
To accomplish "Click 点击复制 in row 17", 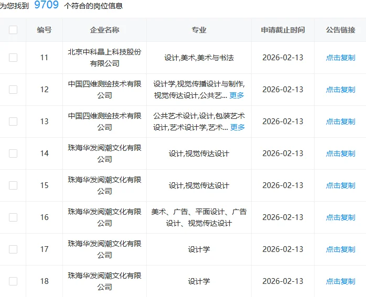I will click(340, 249).
